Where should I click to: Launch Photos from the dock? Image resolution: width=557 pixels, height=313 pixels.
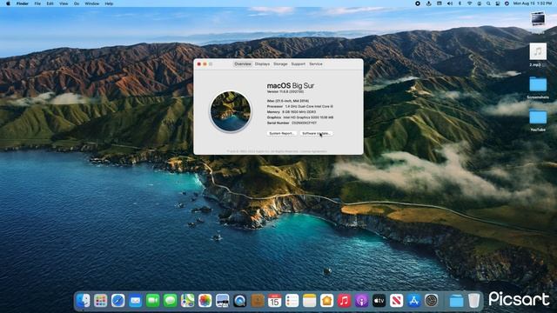pyautogui.click(x=205, y=301)
